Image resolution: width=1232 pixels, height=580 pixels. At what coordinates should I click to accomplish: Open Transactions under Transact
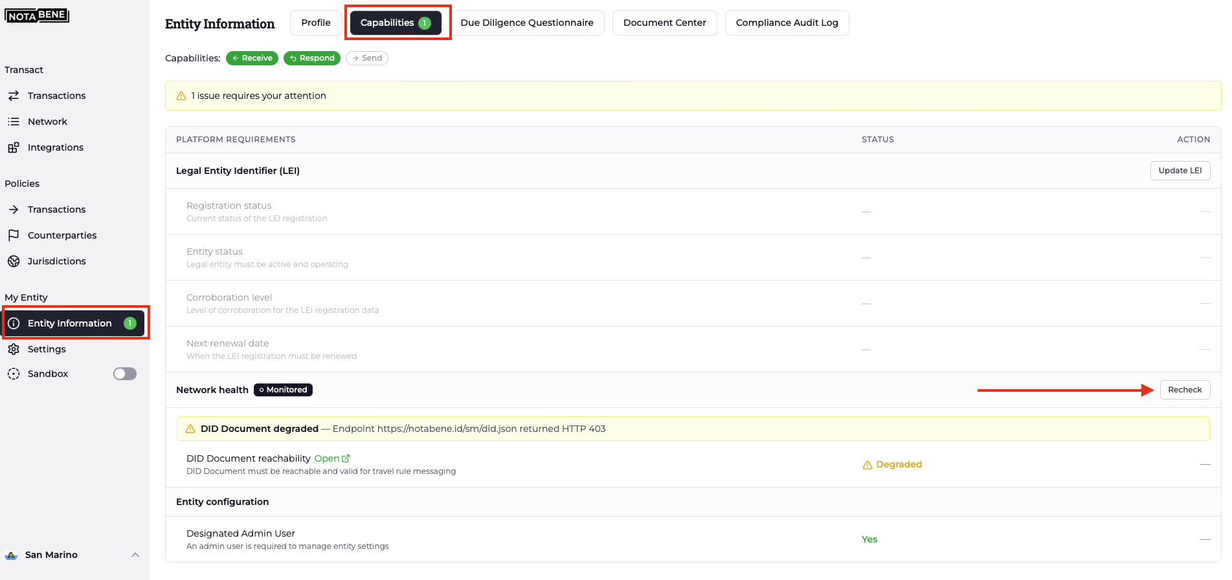(x=73, y=96)
